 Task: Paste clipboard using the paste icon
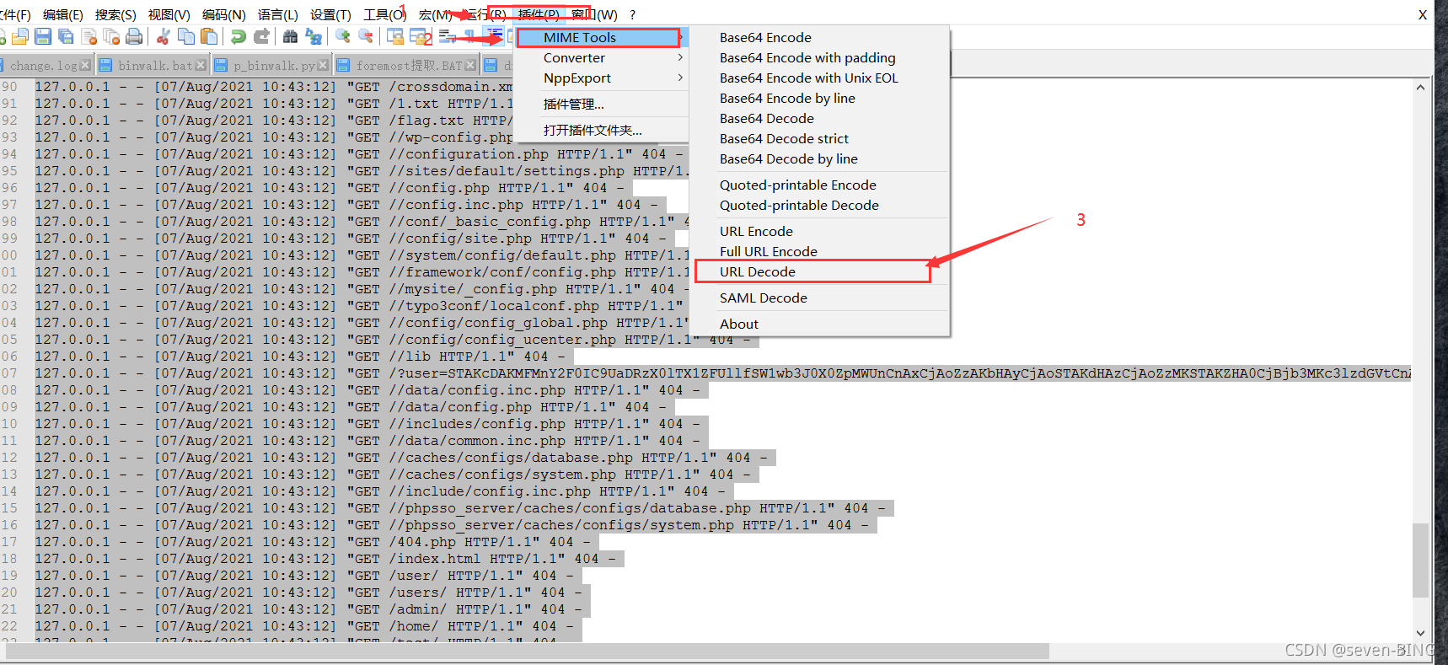pos(209,36)
